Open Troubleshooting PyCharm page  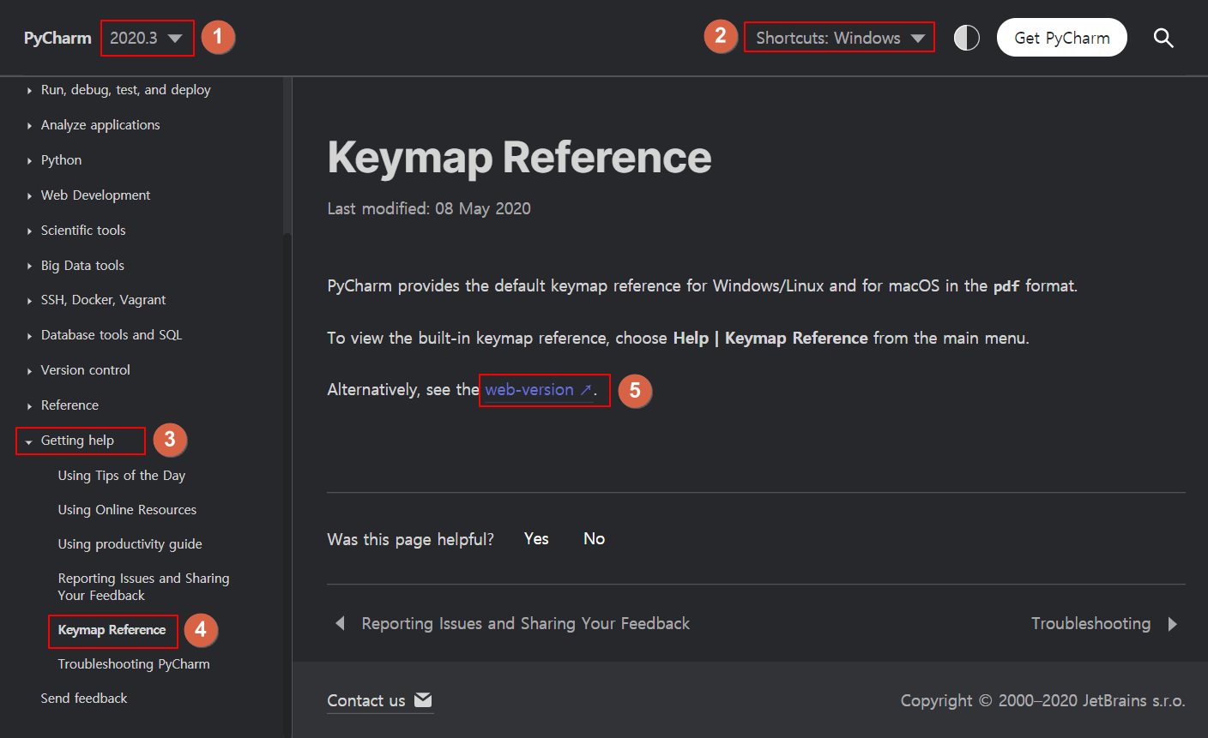(134, 664)
